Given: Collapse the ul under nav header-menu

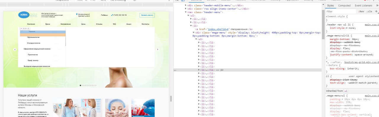Looking at the screenshot, I should coord(188,15).
